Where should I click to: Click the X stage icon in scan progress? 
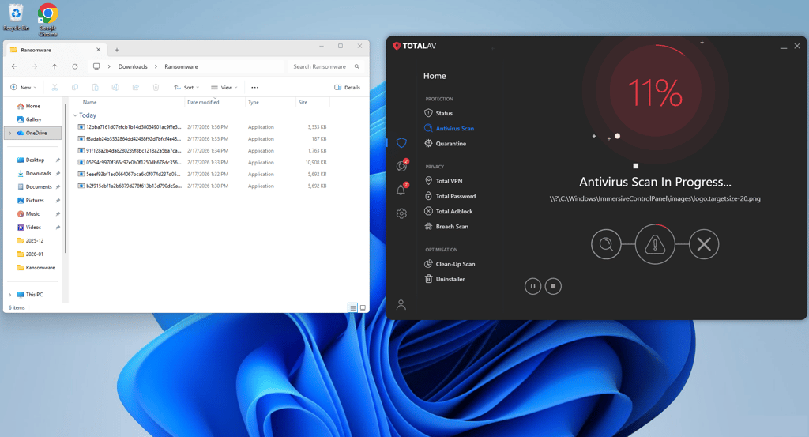point(704,244)
